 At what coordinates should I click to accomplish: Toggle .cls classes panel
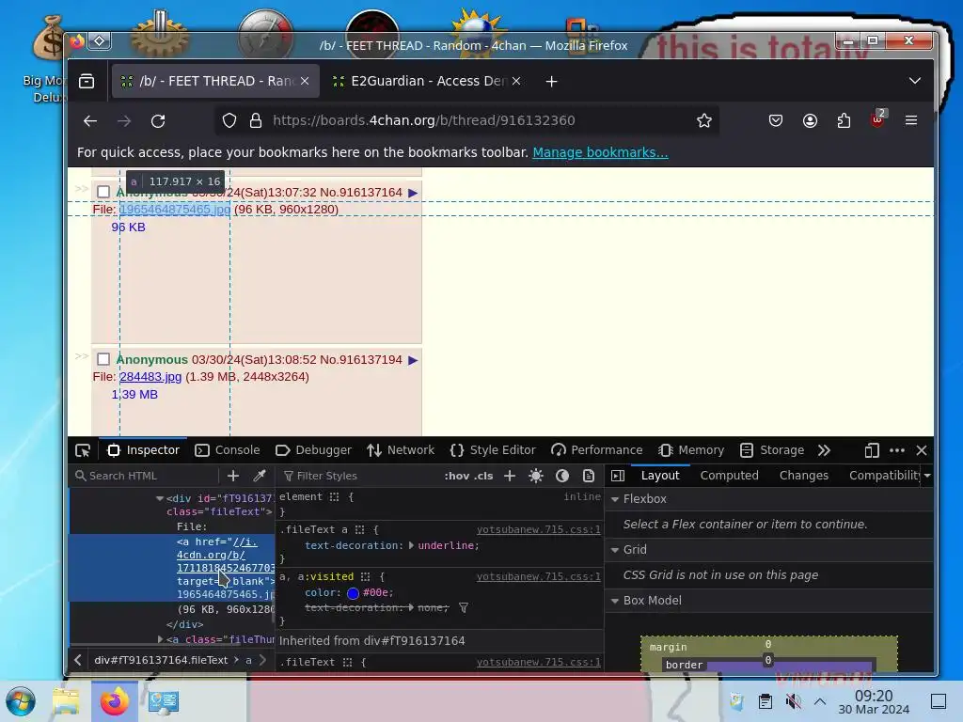pyautogui.click(x=484, y=476)
